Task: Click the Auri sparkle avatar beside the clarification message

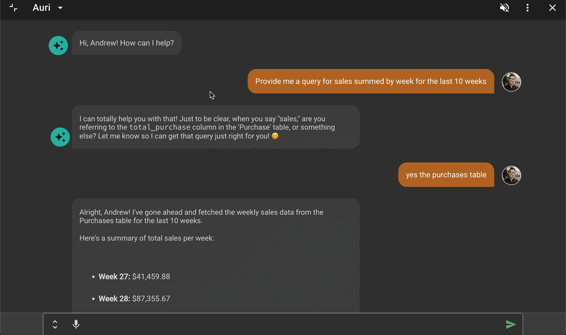Action: (60, 137)
